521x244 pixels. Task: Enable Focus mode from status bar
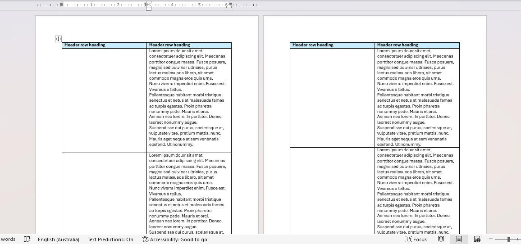(416, 239)
